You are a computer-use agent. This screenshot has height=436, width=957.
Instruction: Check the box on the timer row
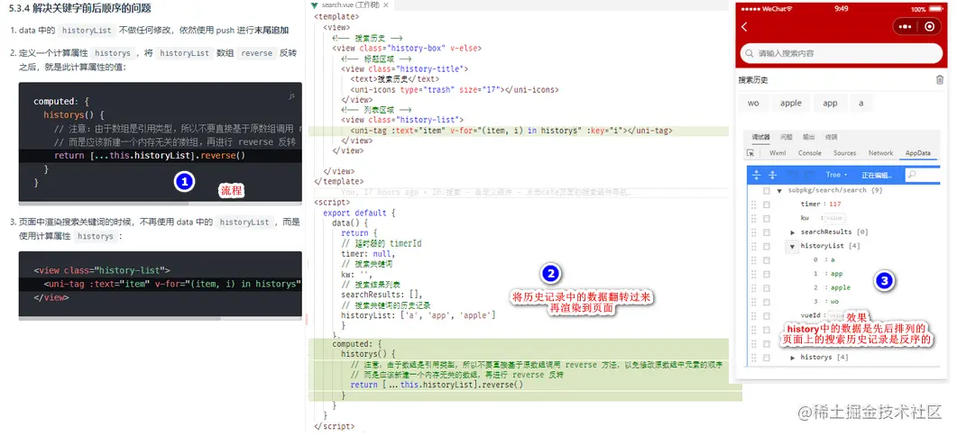pyautogui.click(x=767, y=204)
